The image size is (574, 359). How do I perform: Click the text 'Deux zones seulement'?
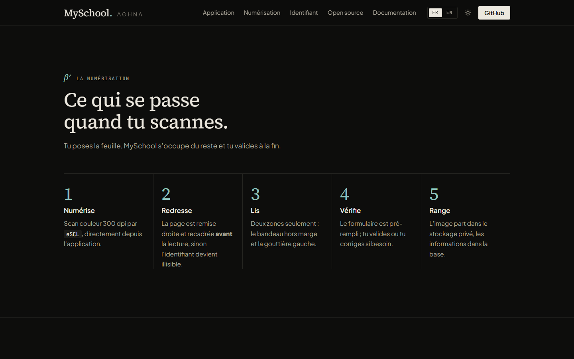tap(283, 224)
